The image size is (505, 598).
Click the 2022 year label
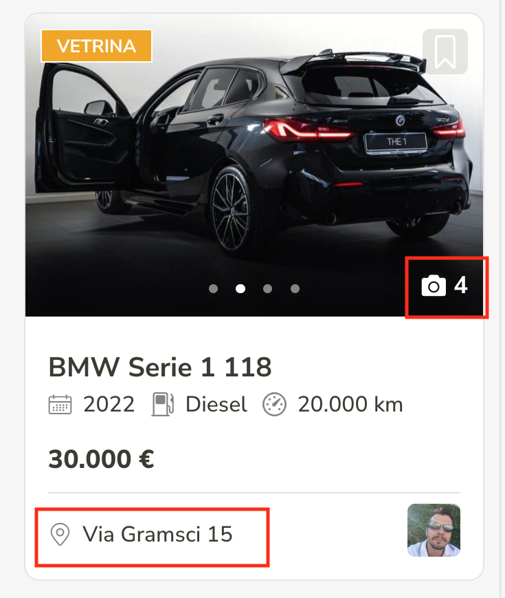(x=109, y=404)
